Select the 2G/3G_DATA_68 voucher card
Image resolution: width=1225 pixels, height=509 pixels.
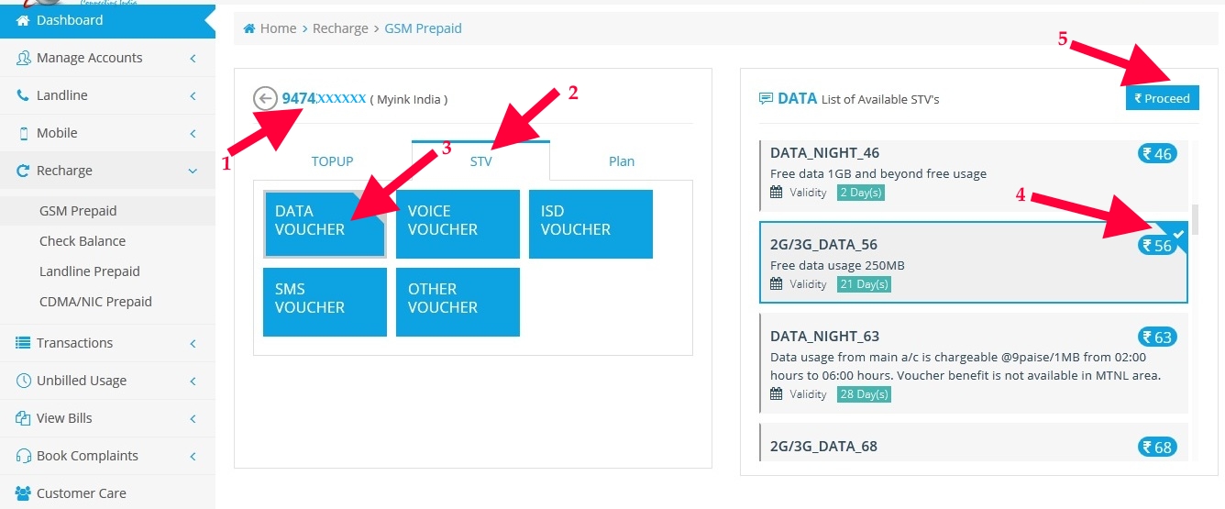[974, 441]
